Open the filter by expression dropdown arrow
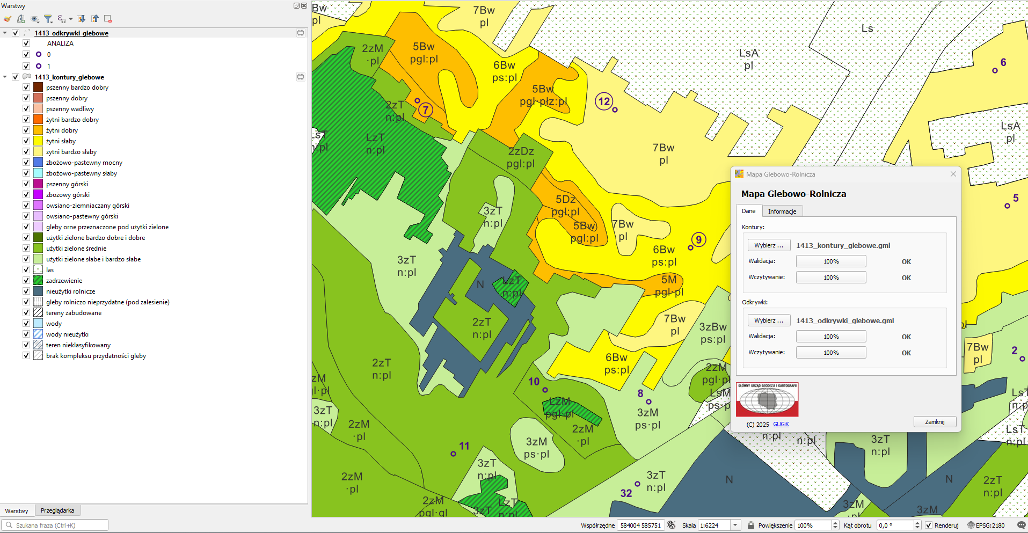 (71, 19)
